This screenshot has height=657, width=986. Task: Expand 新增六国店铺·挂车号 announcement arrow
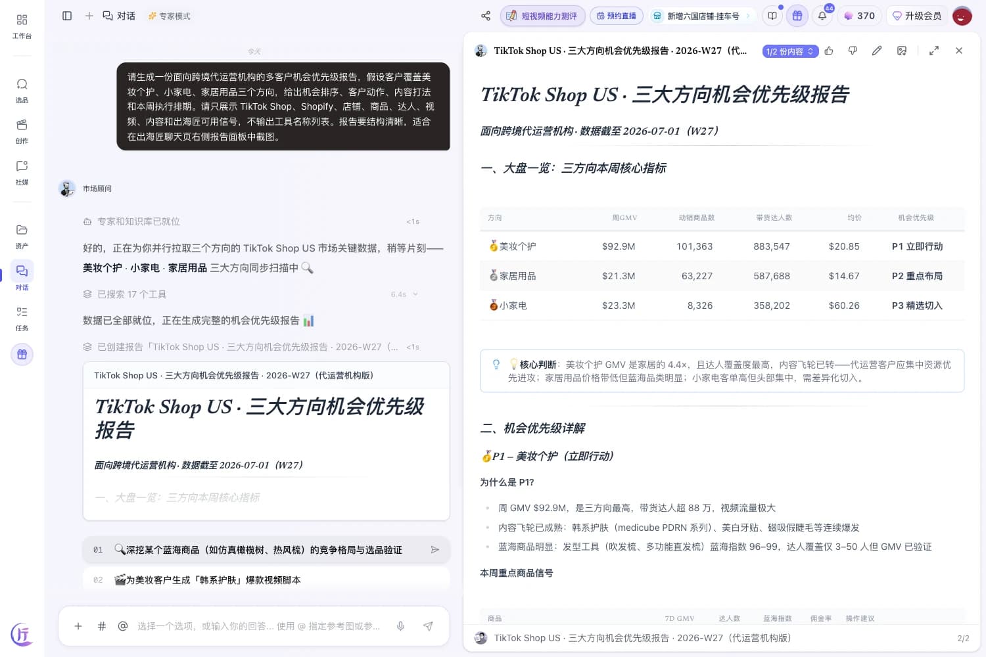(747, 16)
